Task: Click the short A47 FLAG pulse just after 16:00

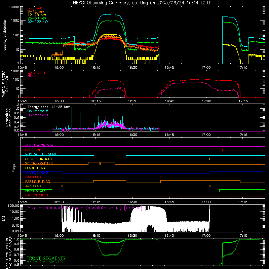Action: (x=62, y=186)
